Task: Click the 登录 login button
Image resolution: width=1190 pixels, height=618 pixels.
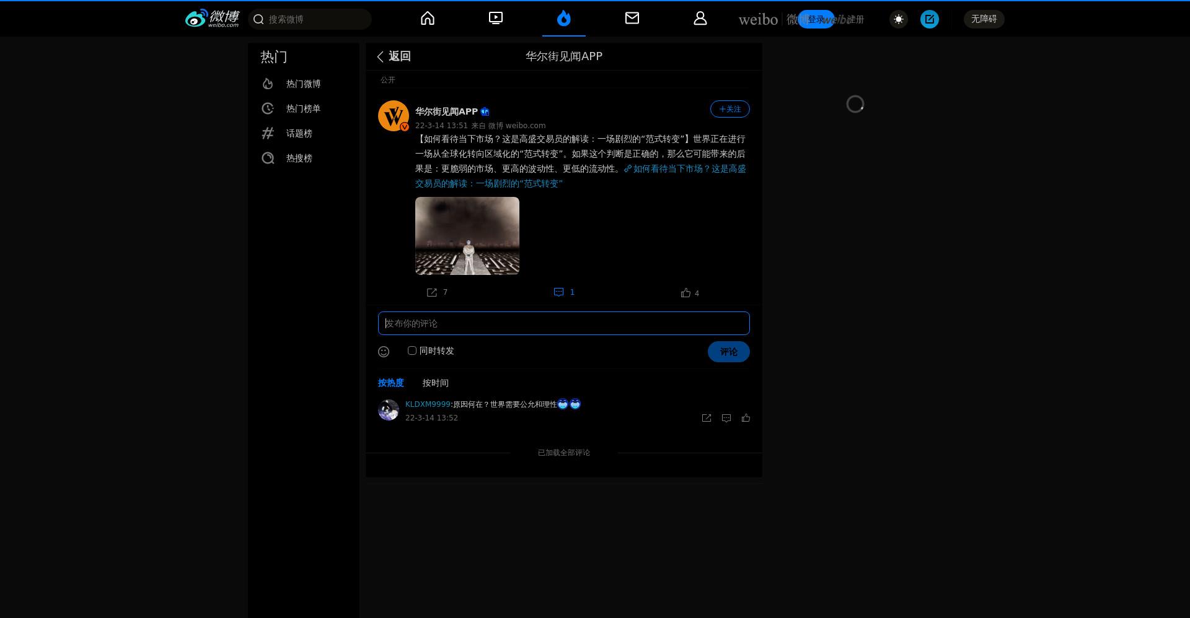Action: click(816, 19)
